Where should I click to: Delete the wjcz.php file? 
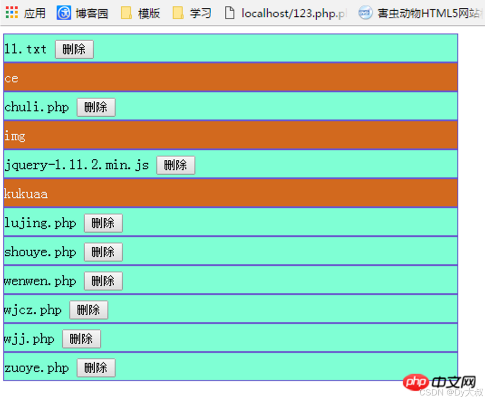[x=88, y=310]
